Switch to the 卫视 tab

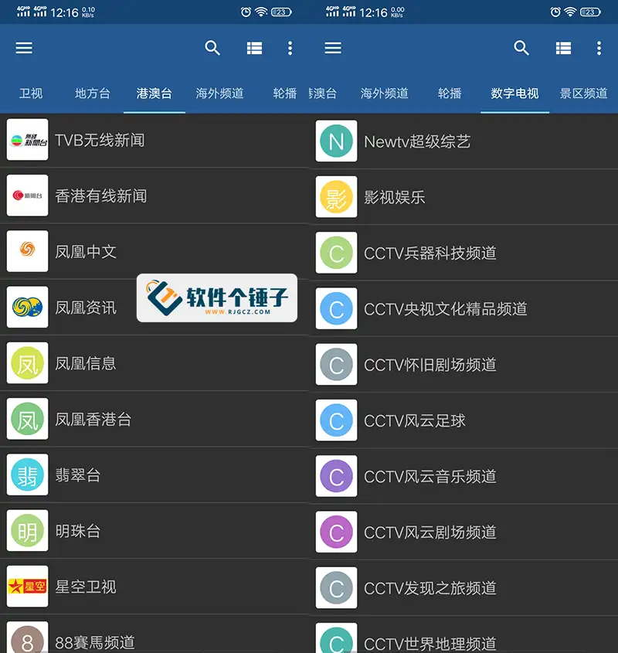(31, 94)
